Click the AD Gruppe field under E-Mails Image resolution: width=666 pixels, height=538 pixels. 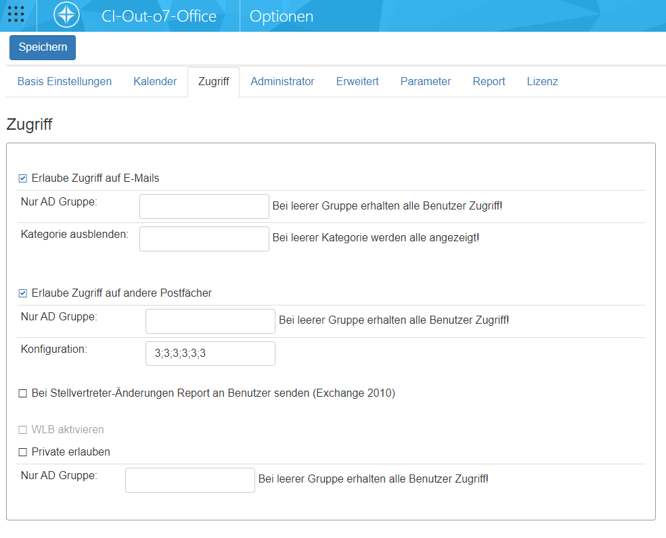tap(204, 206)
